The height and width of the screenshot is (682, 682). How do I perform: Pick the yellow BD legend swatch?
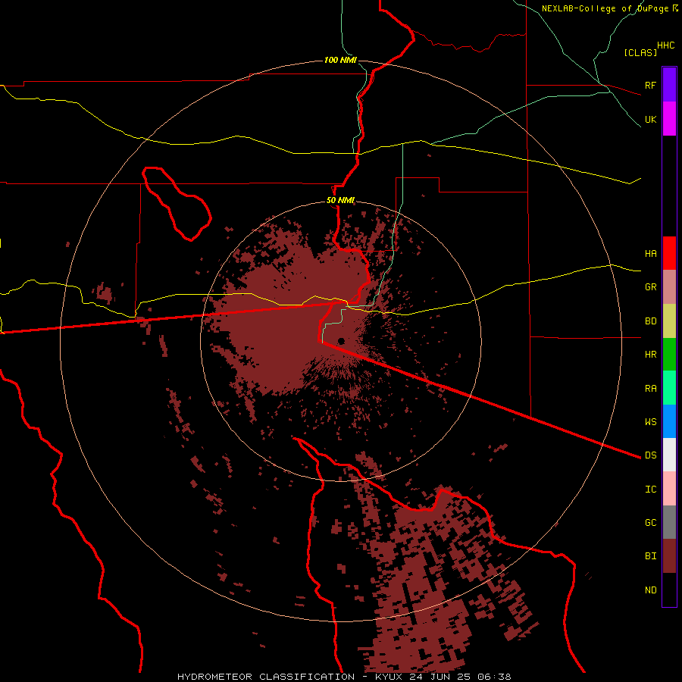669,321
